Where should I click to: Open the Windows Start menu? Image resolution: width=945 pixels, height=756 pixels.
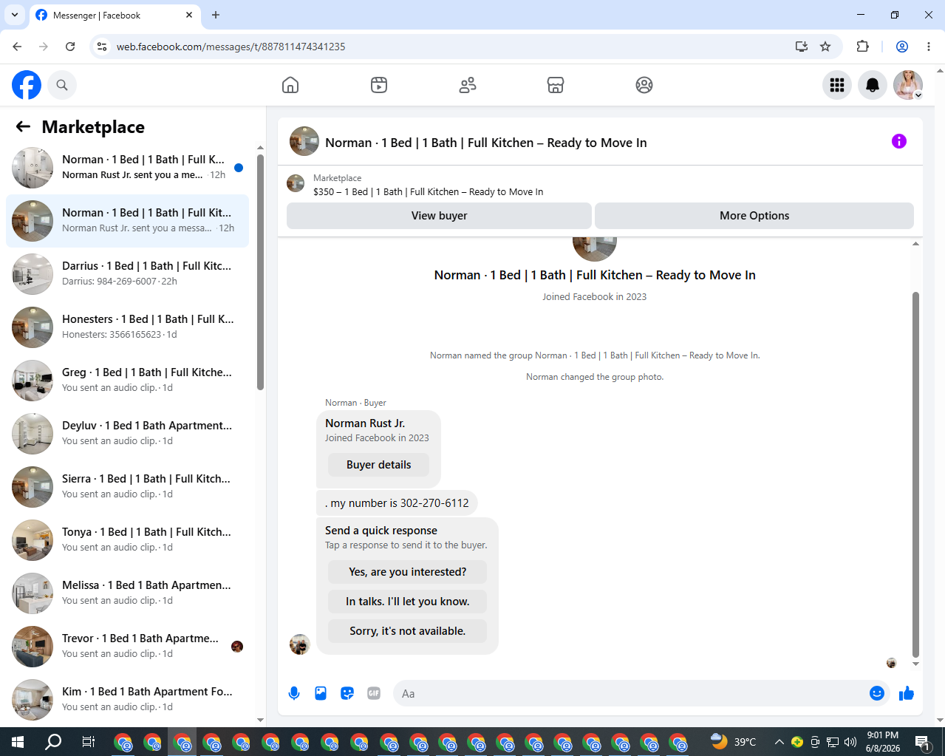coord(18,741)
